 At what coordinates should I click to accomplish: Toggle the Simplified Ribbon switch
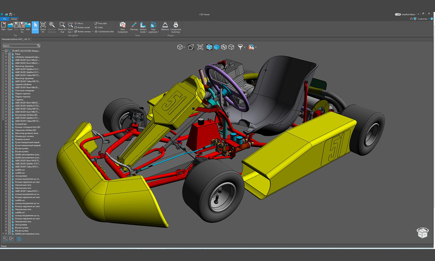(x=398, y=14)
